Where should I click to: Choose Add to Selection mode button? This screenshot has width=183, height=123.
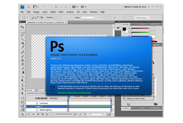click(x=35, y=18)
